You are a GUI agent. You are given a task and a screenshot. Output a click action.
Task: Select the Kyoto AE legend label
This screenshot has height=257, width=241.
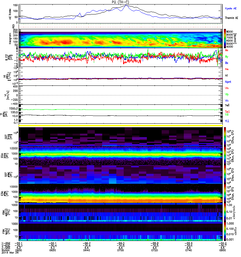231,8
